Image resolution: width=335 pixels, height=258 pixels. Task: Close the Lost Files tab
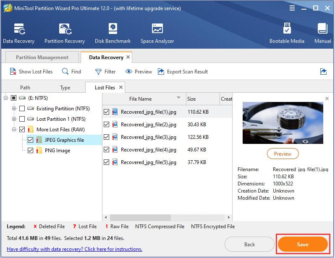[121, 87]
